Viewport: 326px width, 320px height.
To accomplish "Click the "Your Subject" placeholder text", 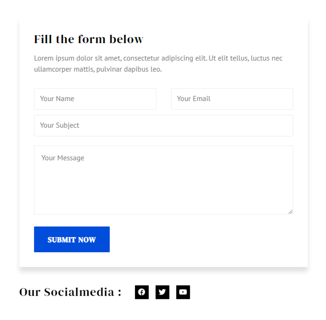I will 59,126.
